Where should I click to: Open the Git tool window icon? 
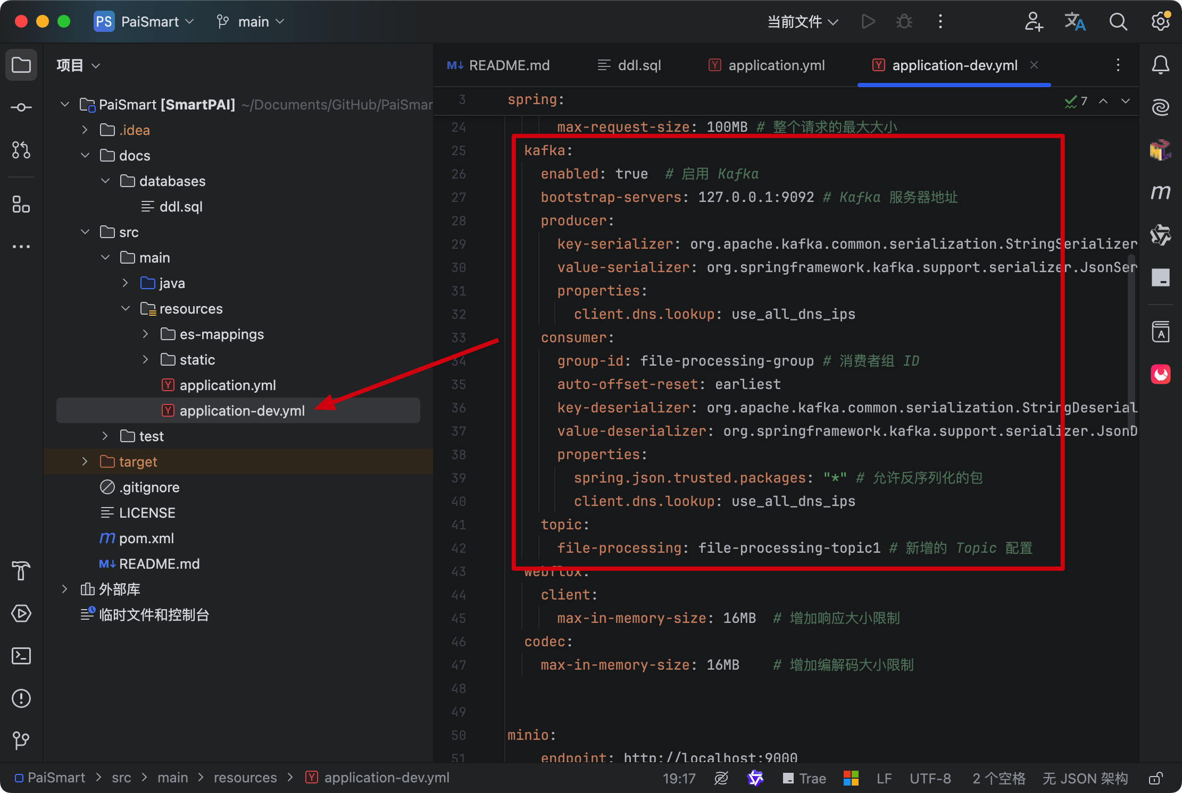[x=21, y=740]
